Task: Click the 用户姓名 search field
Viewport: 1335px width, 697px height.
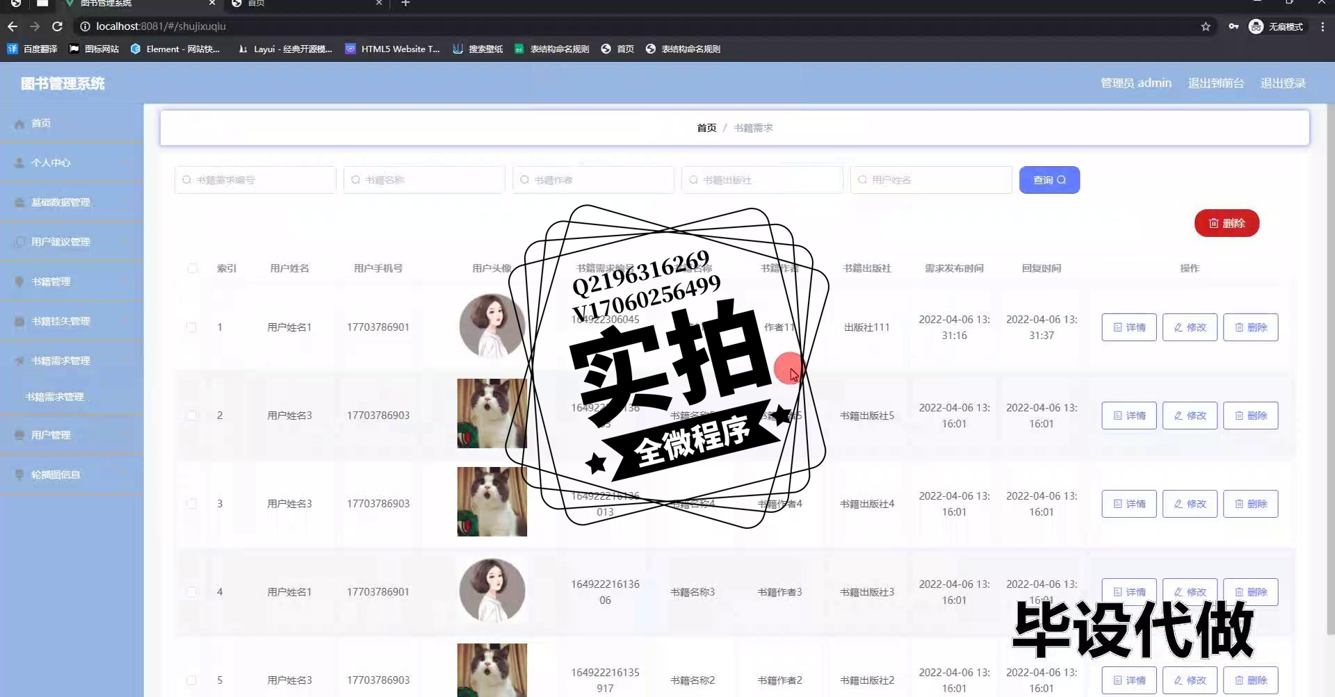Action: click(x=931, y=180)
